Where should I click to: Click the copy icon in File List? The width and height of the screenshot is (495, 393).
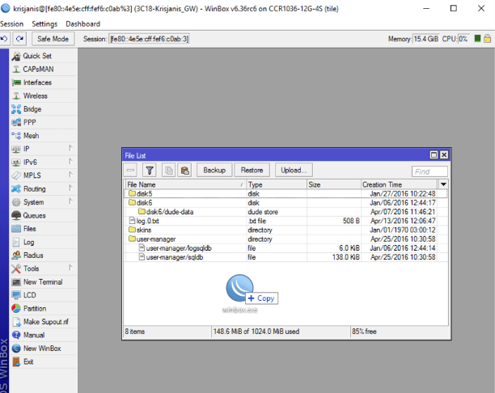pos(168,171)
